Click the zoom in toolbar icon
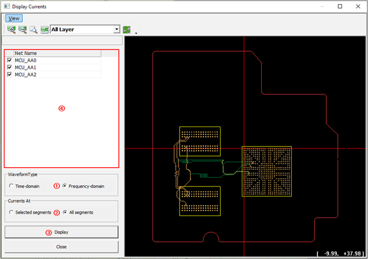The height and width of the screenshot is (259, 368). point(11,30)
